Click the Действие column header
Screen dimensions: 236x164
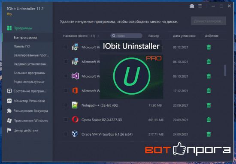(x=212, y=36)
